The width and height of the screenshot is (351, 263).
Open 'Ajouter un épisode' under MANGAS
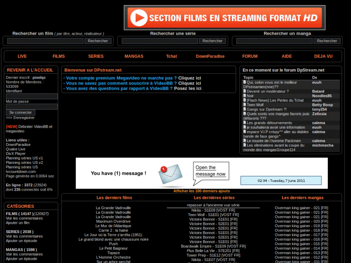click(x=21, y=259)
